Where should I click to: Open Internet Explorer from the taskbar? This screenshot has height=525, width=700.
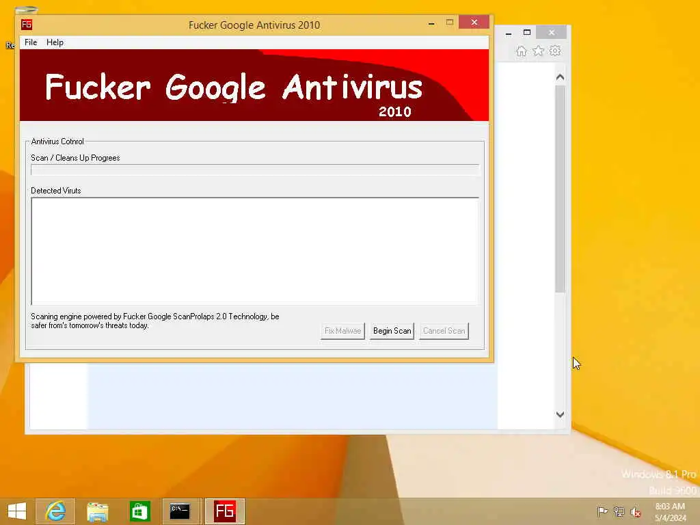(x=55, y=511)
